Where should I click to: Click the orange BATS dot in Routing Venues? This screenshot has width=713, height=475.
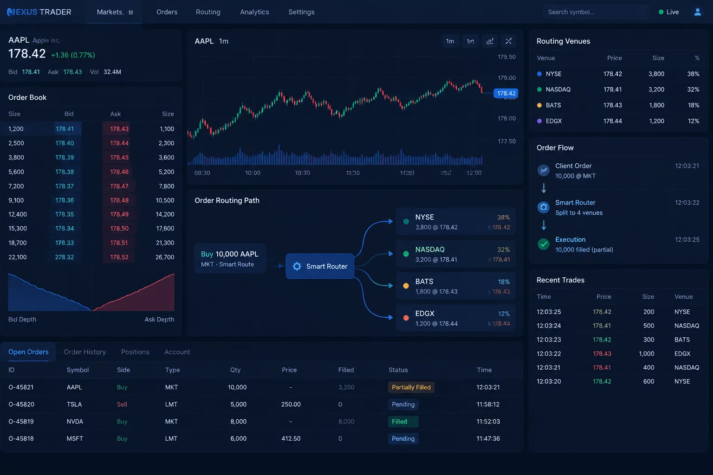tap(539, 105)
